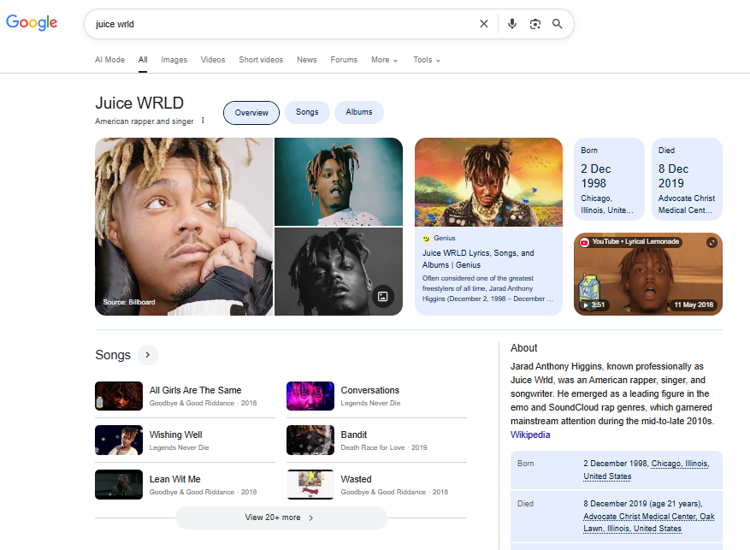Click the Lean Wit Me thumbnail
750x550 pixels.
click(119, 484)
